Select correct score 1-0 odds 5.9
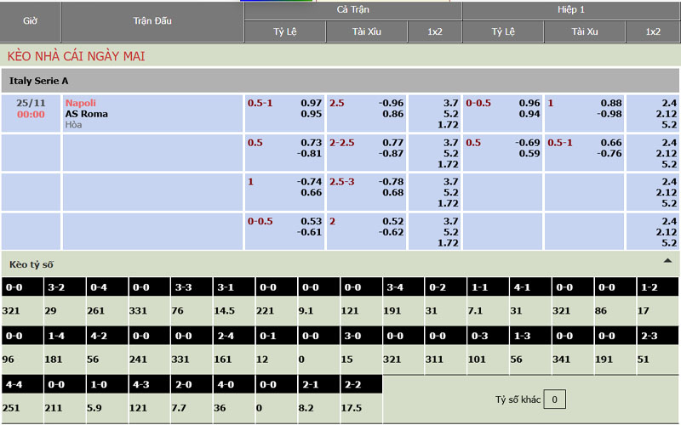Image resolution: width=681 pixels, height=425 pixels. (x=95, y=409)
